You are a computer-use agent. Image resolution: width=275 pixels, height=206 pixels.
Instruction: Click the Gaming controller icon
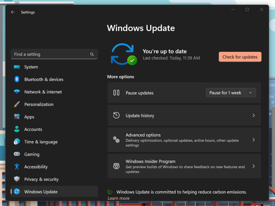(17, 154)
